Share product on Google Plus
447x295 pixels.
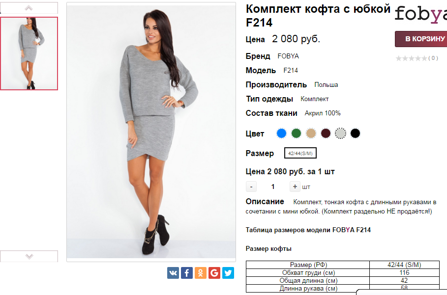pos(214,273)
